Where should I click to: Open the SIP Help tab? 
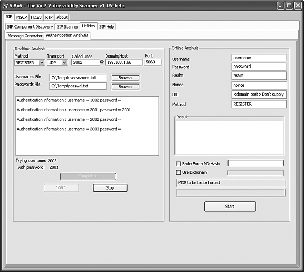[107, 27]
